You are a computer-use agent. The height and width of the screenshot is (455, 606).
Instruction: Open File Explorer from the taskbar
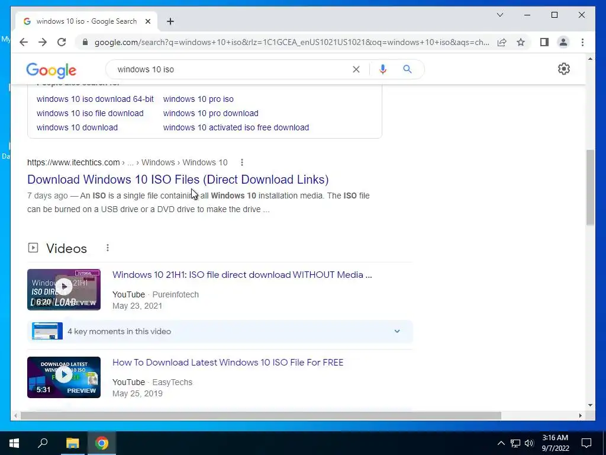(72, 443)
